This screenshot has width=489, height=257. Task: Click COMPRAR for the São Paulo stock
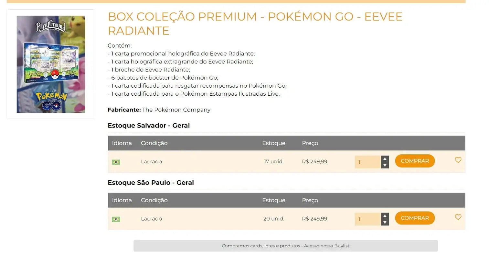[x=415, y=218]
